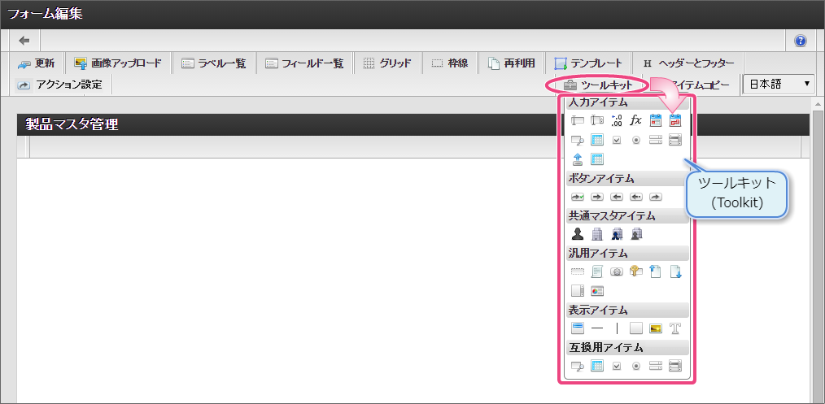Select the panel-with-scrollbar item icon under 汎用アイテム
This screenshot has width=825, height=404.
point(577,290)
